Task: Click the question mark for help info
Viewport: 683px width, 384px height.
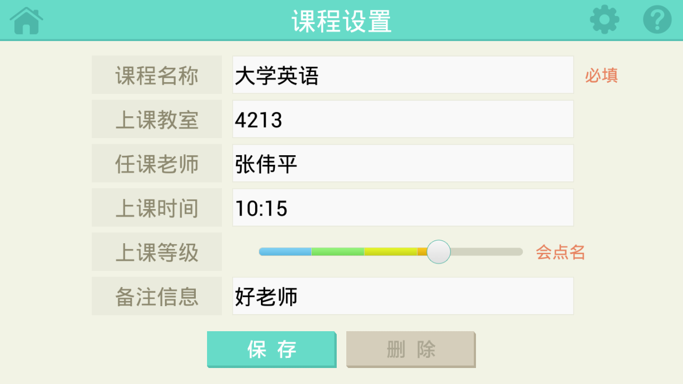Action: pyautogui.click(x=657, y=20)
